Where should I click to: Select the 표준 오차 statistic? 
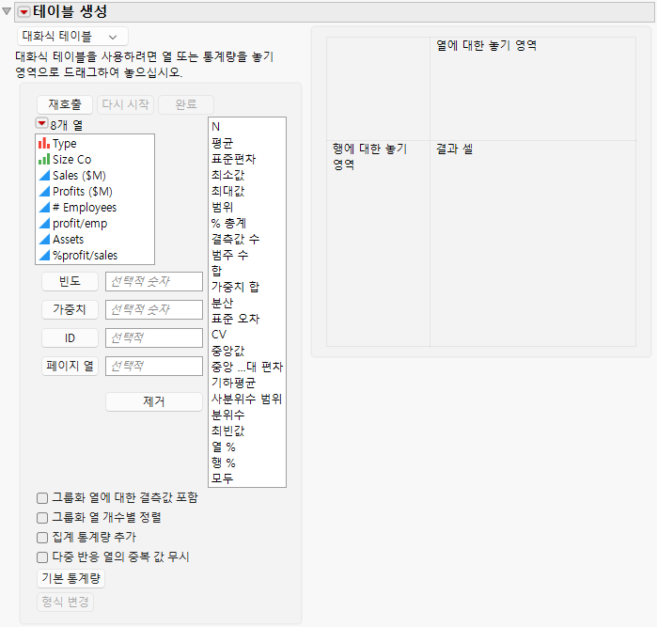[247, 319]
